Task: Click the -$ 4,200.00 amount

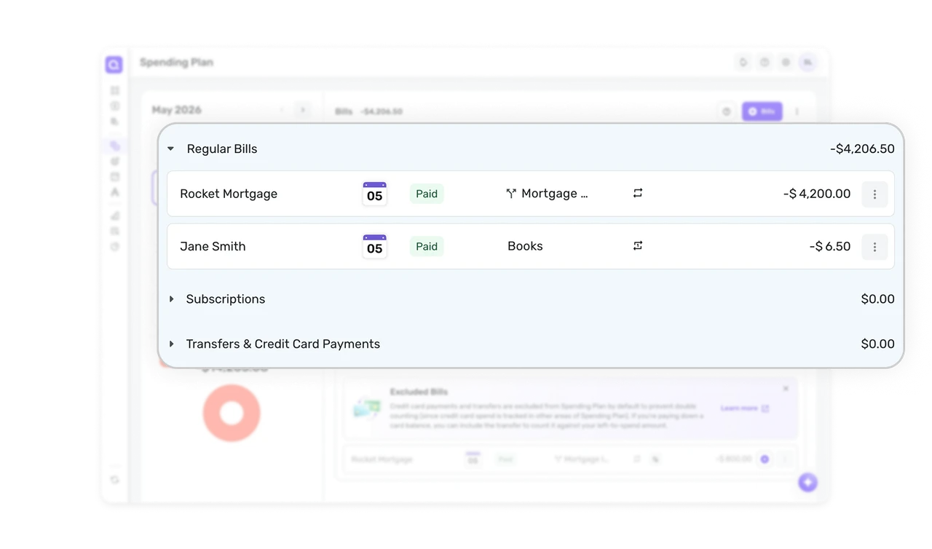Action: [817, 194]
